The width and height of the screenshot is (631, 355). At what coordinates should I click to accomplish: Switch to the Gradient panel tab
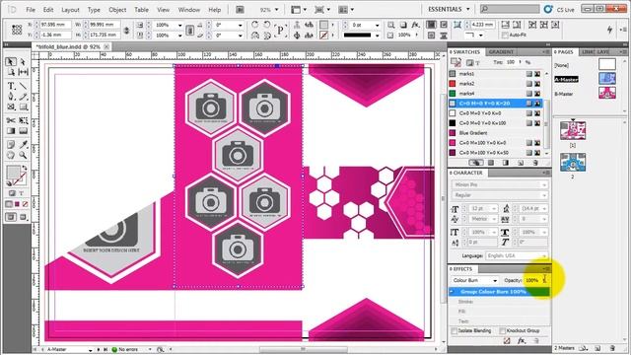tap(501, 52)
